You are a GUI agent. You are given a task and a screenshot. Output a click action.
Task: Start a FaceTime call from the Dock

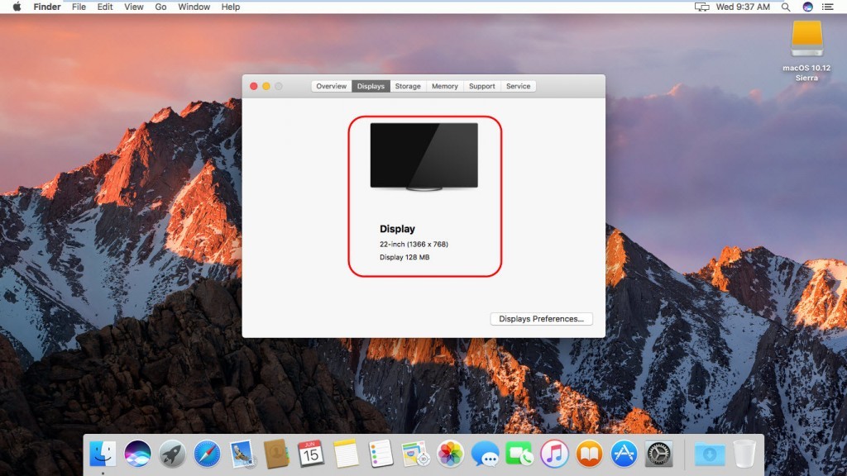pyautogui.click(x=519, y=454)
